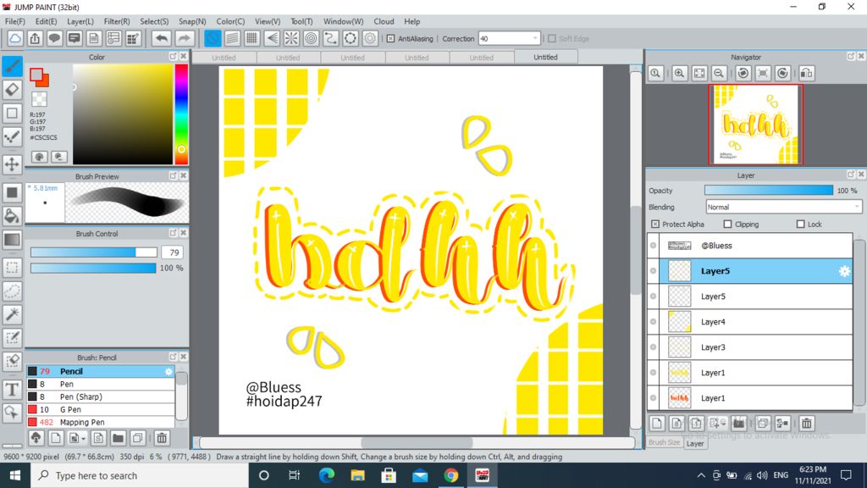Adjust the brush size slider
The image size is (867, 488).
coord(93,252)
